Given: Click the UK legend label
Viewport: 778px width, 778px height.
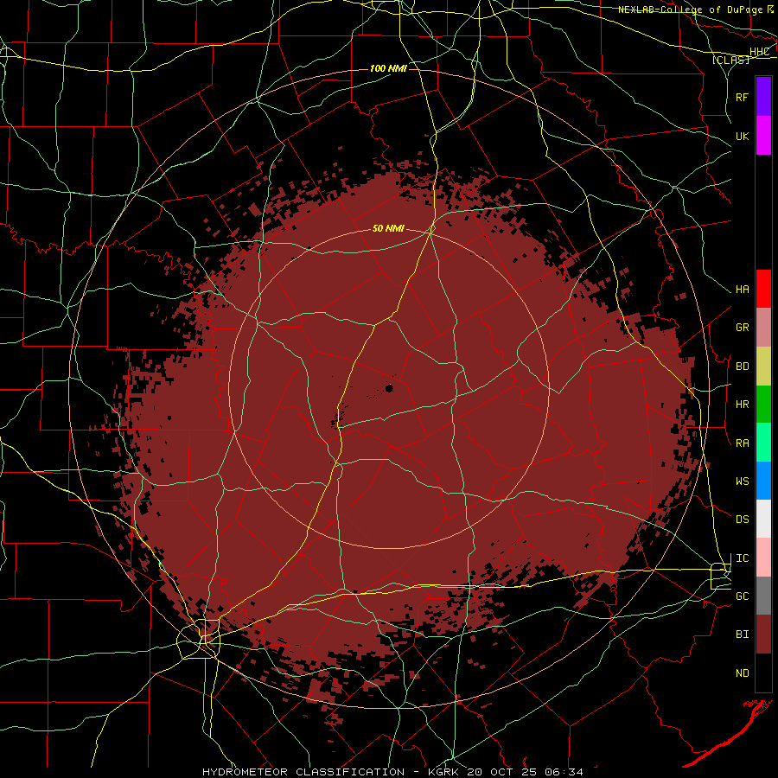Looking at the screenshot, I should 743,136.
